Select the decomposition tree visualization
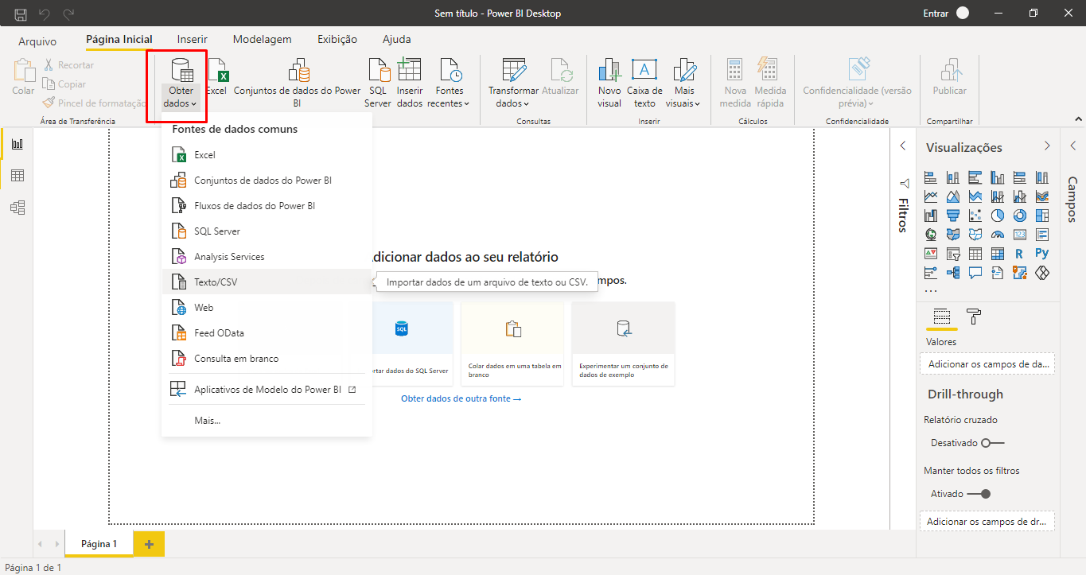 click(x=953, y=273)
